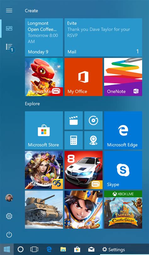Click the Explore group heading

[x=32, y=104]
